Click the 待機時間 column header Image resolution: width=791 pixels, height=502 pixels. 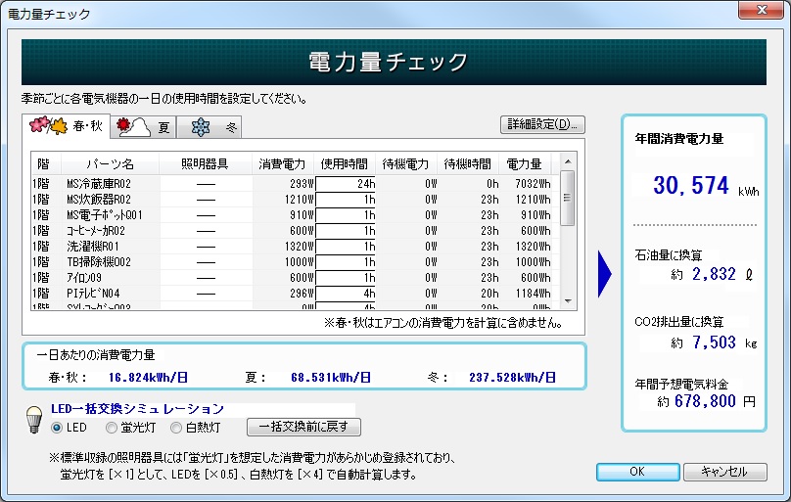tap(468, 164)
